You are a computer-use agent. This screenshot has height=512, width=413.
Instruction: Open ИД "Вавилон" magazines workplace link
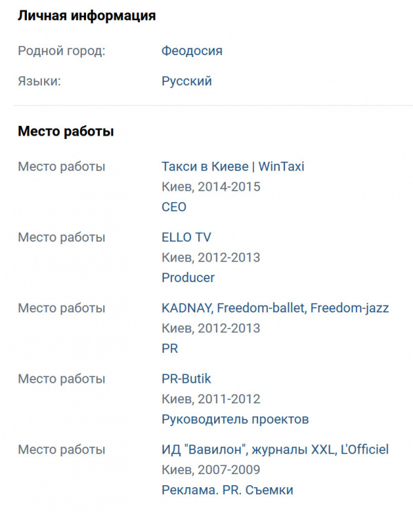point(275,450)
